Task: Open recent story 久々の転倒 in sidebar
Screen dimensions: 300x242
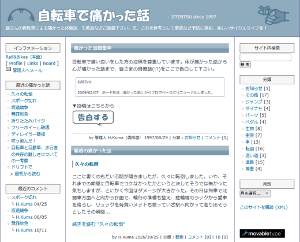Action: click(22, 94)
